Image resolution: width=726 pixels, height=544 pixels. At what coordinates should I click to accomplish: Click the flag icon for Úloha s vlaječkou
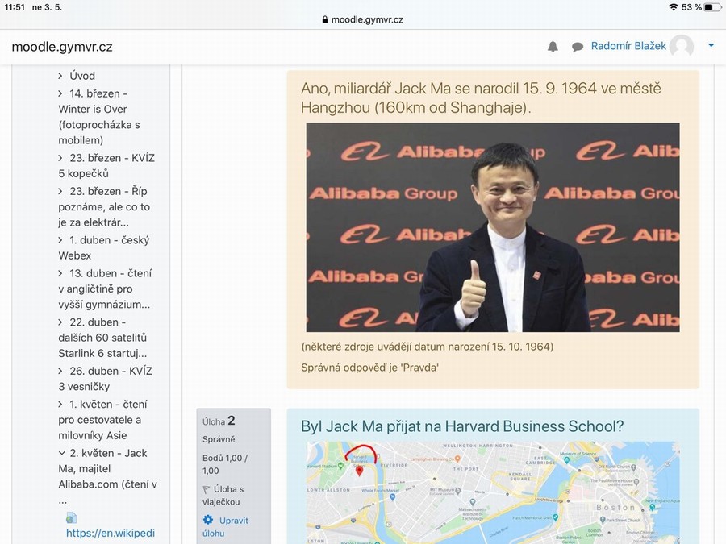tap(207, 489)
